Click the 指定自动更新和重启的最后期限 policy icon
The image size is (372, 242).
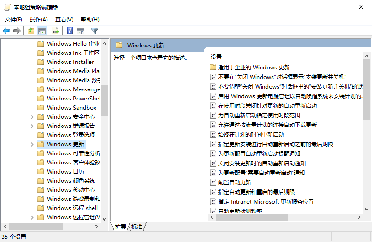tap(213, 192)
